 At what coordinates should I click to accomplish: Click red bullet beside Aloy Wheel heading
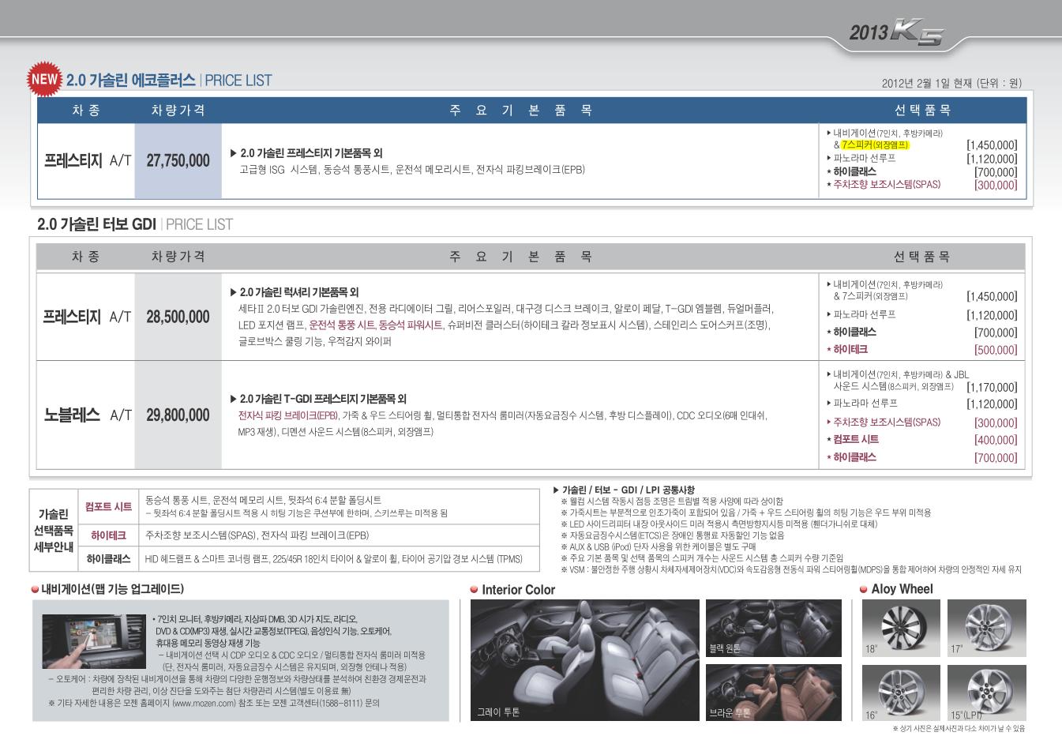pyautogui.click(x=864, y=589)
